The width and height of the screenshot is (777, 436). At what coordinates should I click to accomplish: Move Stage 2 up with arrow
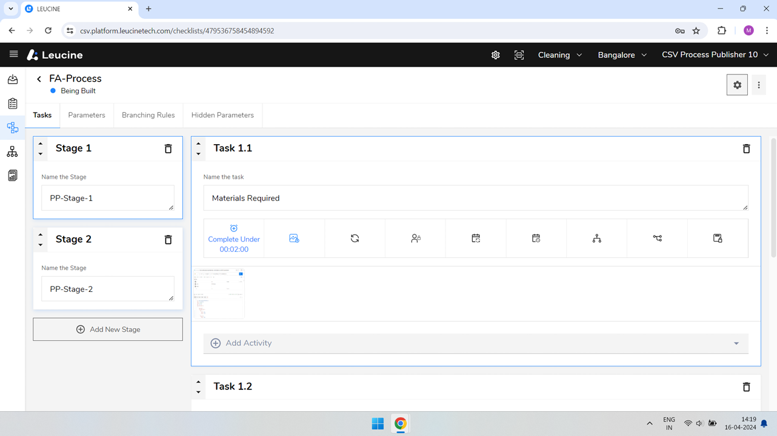point(41,235)
